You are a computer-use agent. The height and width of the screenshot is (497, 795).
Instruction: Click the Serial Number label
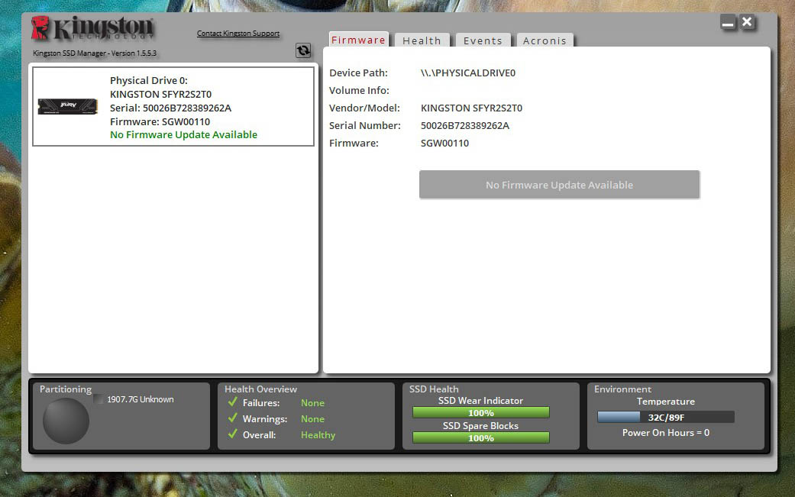click(x=364, y=126)
